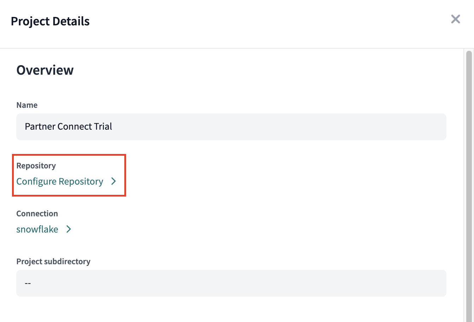
Task: Click the chevron arrow next to snowflake
Action: [x=69, y=229]
